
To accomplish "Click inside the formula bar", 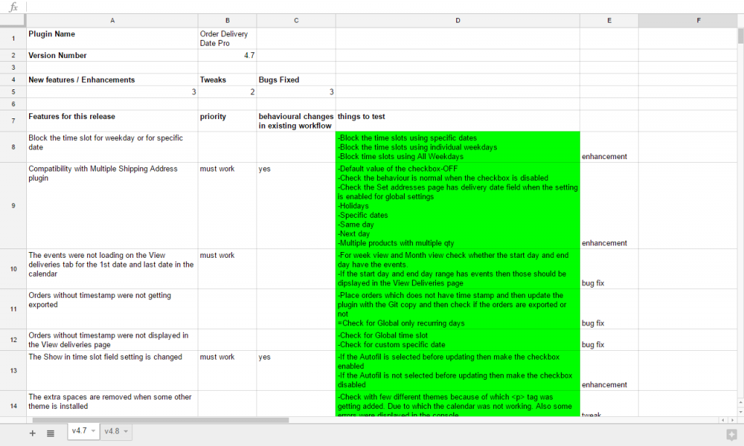I will pyautogui.click(x=363, y=7).
